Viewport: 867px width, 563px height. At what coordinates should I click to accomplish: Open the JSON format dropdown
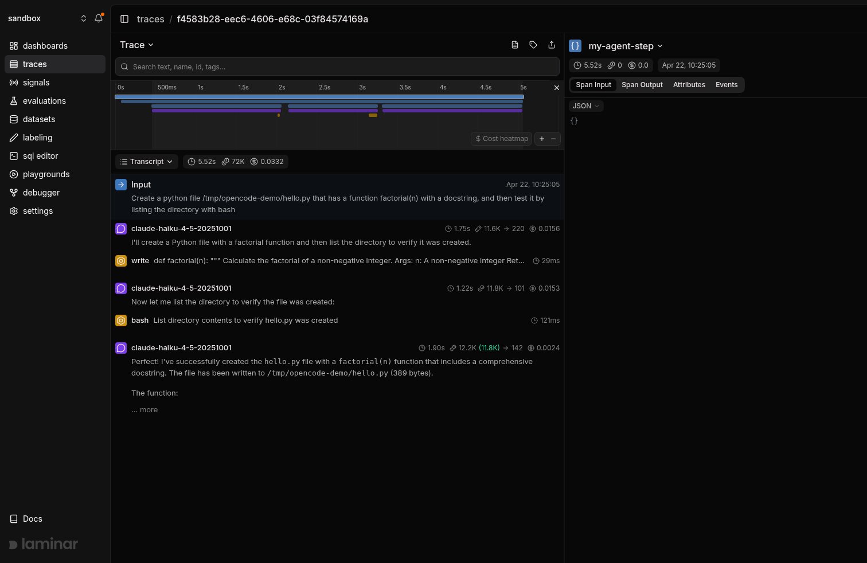coord(586,106)
